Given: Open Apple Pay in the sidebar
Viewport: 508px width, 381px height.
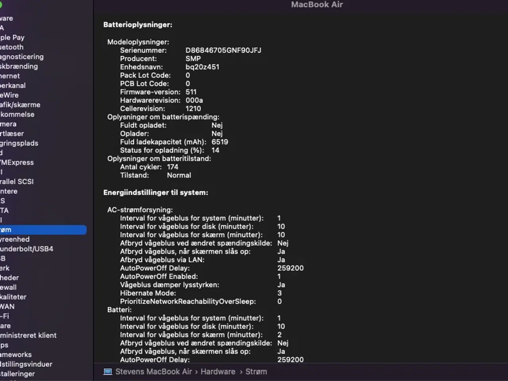Looking at the screenshot, I should pyautogui.click(x=12, y=38).
